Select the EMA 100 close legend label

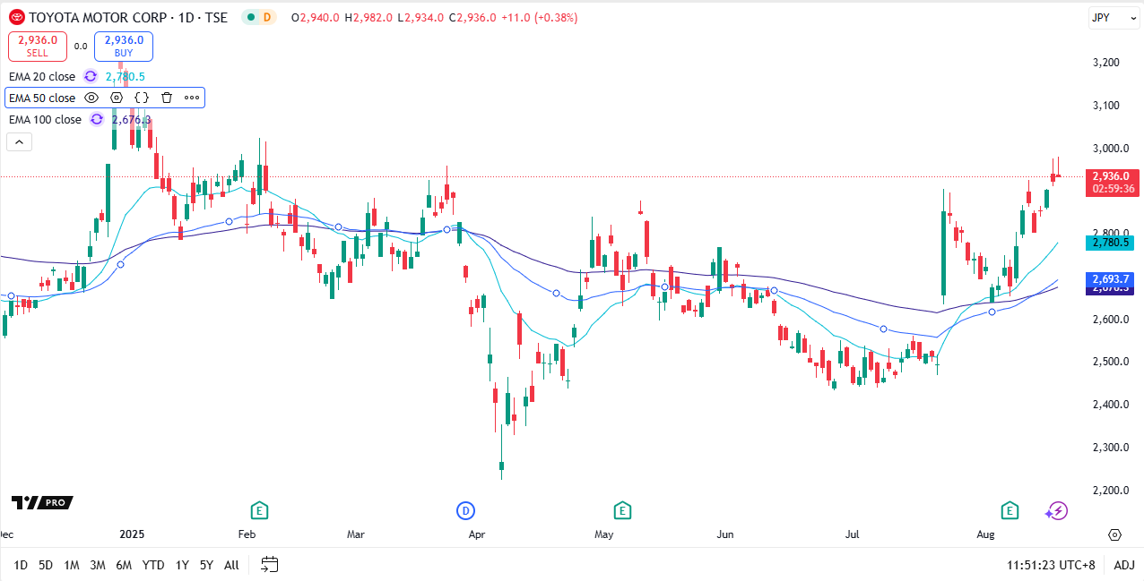coord(45,119)
